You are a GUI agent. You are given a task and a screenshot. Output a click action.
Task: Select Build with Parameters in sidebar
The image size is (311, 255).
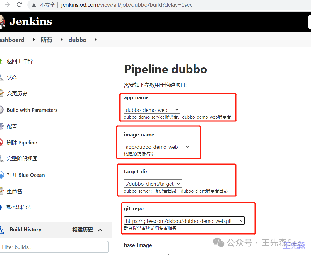tap(32, 110)
